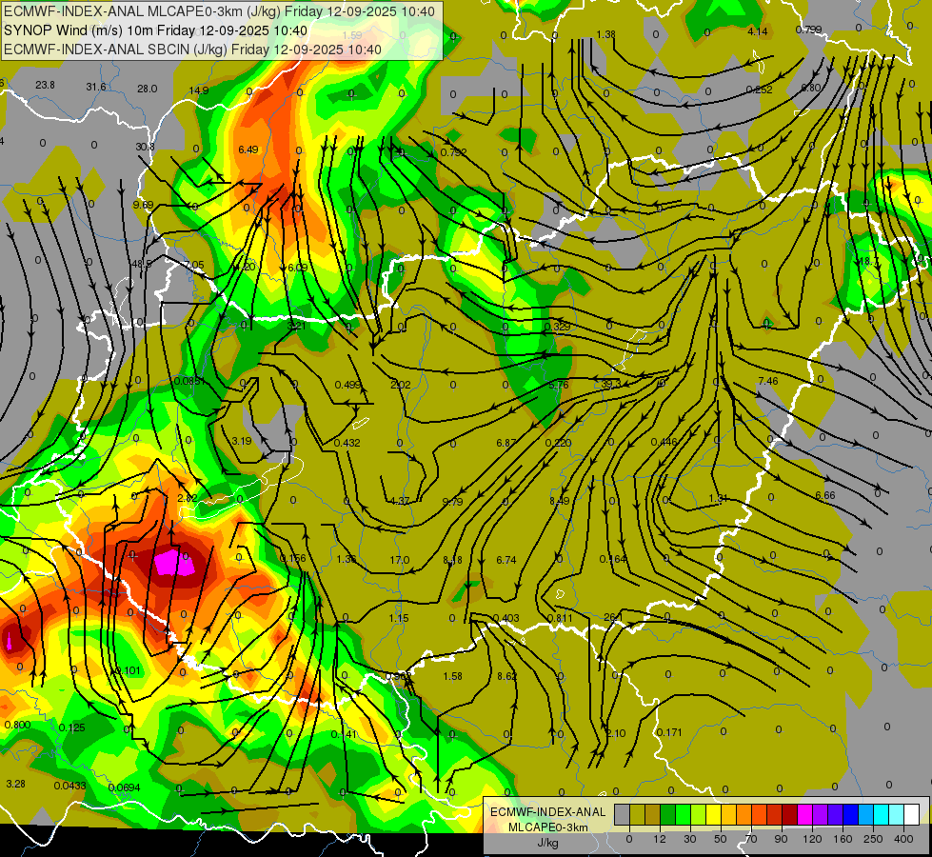Click the map value 7.46
Viewport: 932px width, 857px height.
768,381
